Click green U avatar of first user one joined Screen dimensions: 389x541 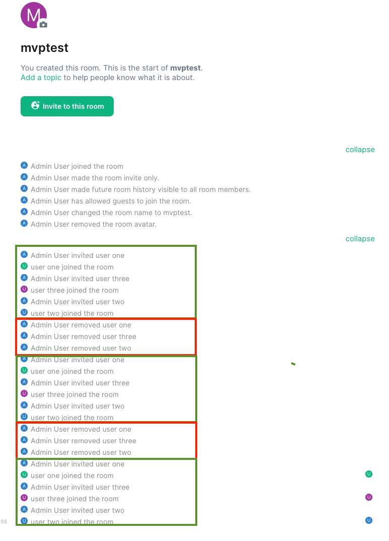coord(24,266)
